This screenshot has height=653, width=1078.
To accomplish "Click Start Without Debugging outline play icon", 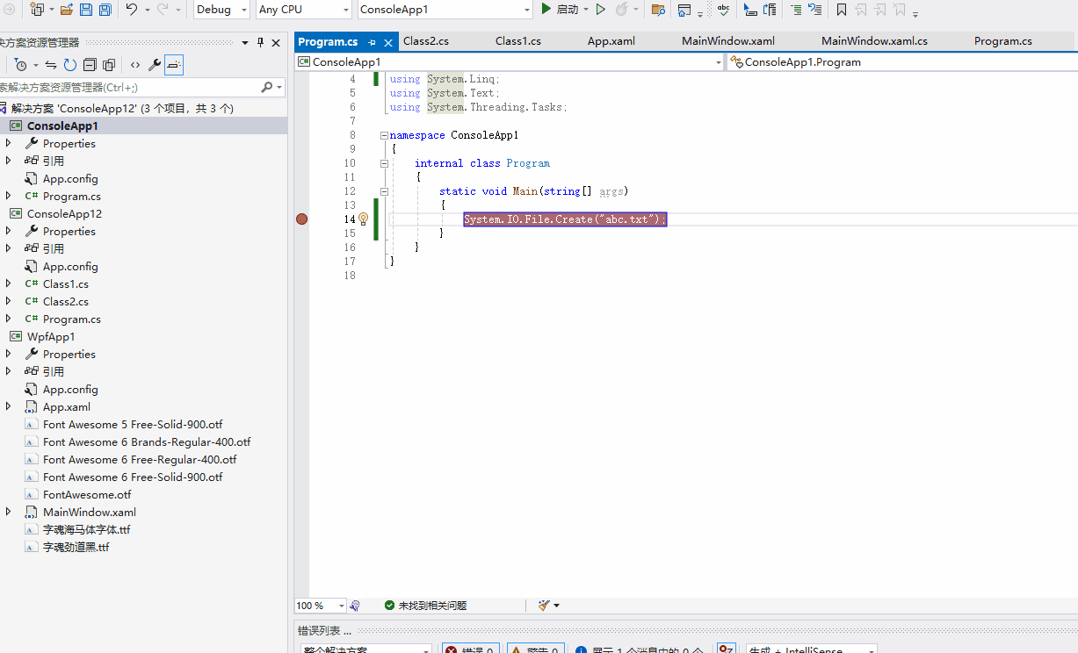I will tap(601, 10).
